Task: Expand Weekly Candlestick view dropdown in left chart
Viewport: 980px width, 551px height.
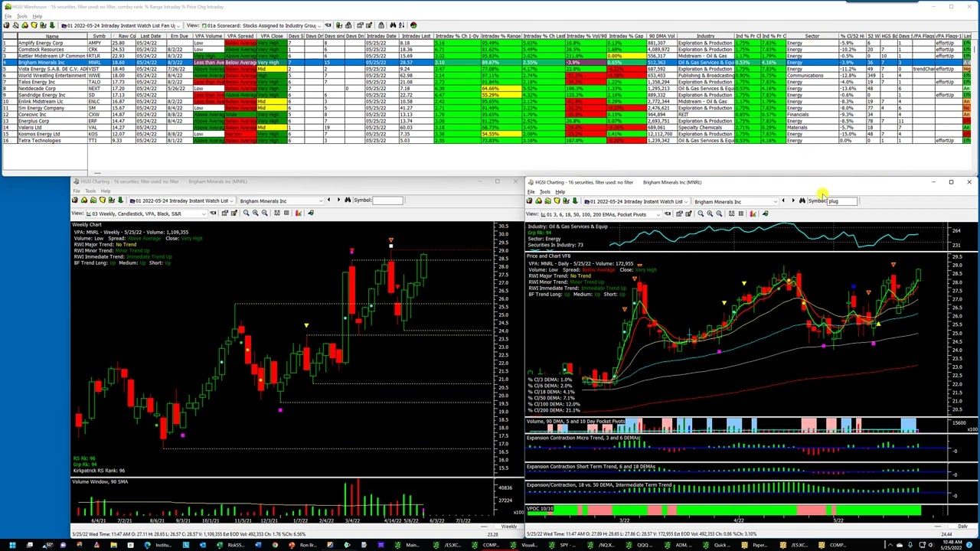Action: pos(204,213)
